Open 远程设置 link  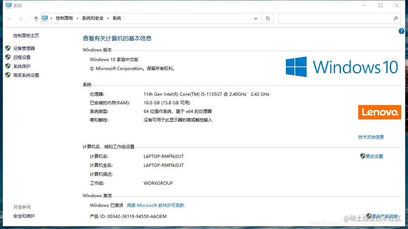pyautogui.click(x=22, y=58)
